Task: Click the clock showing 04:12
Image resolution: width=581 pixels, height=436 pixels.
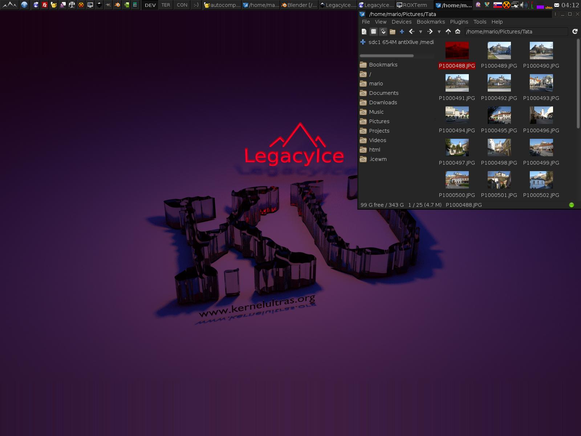Action: [570, 5]
